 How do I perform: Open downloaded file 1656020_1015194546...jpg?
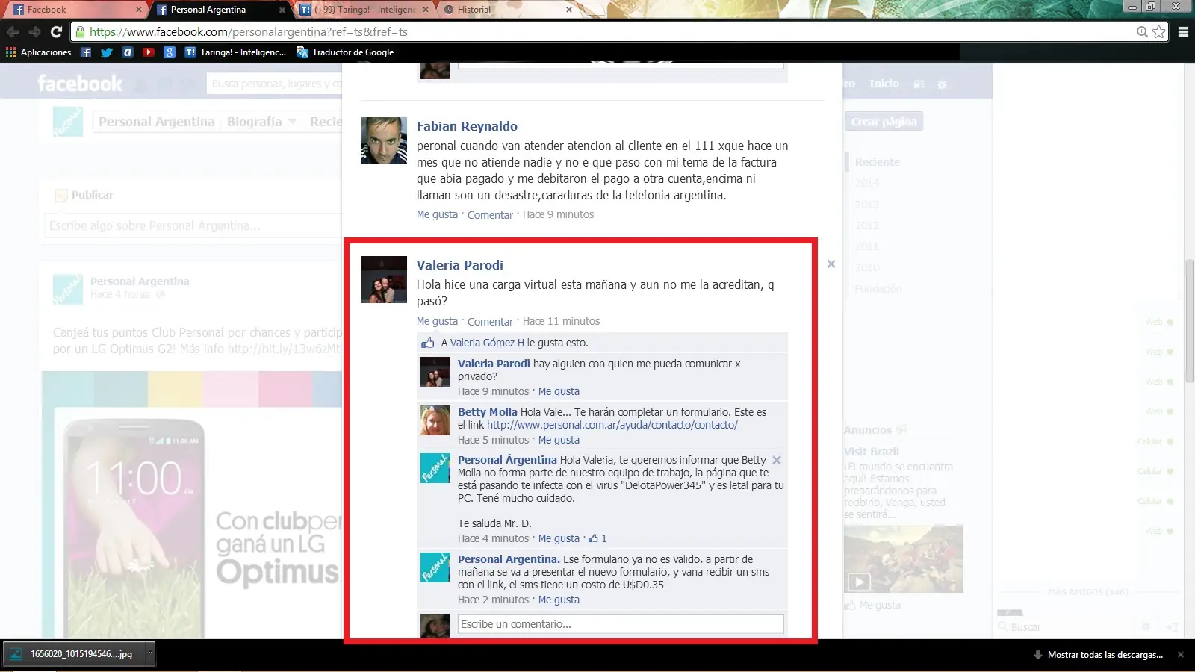click(75, 653)
